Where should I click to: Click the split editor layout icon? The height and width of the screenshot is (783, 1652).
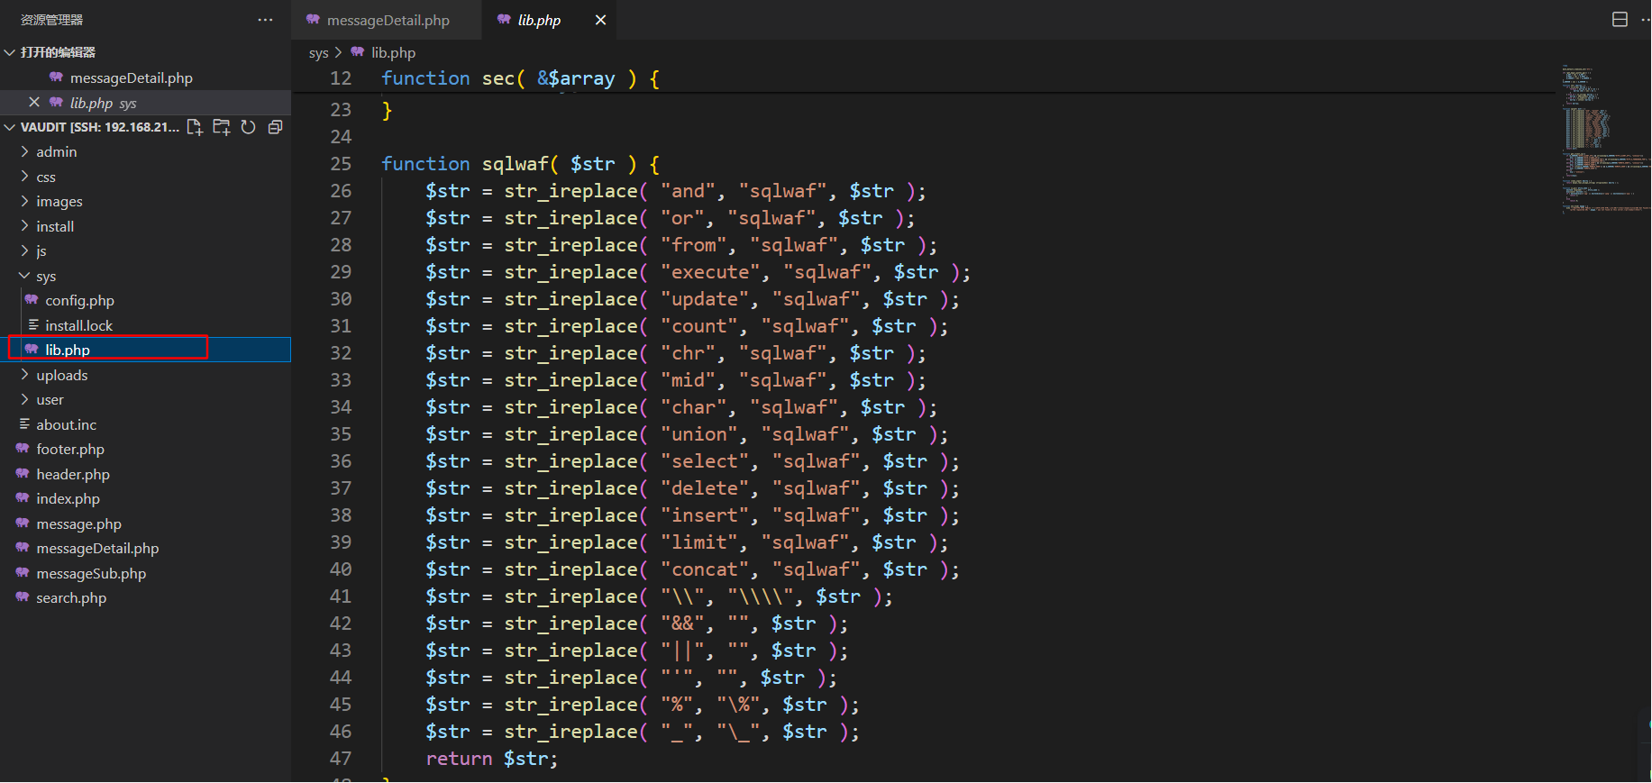pyautogui.click(x=1620, y=20)
